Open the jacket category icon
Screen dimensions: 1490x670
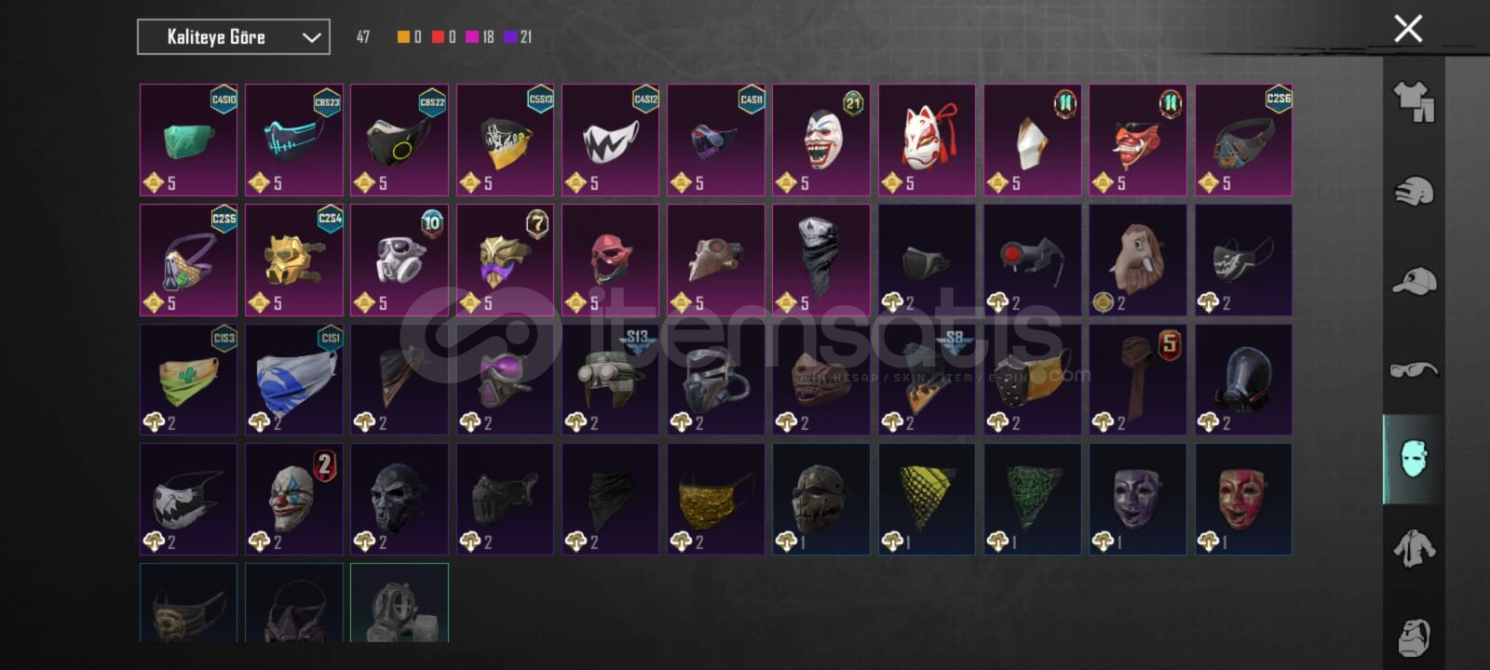point(1414,548)
